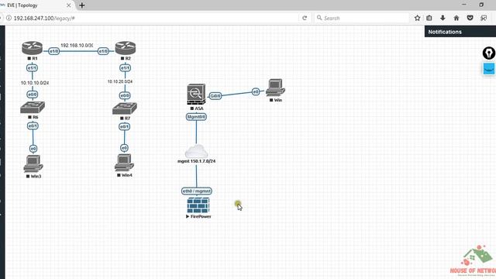This screenshot has height=279, width=496.
Task: Open the Pocket shield icon
Action: coord(470,18)
